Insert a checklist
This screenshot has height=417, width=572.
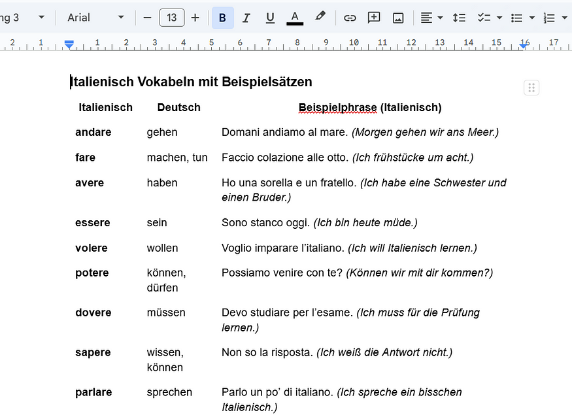coord(484,18)
